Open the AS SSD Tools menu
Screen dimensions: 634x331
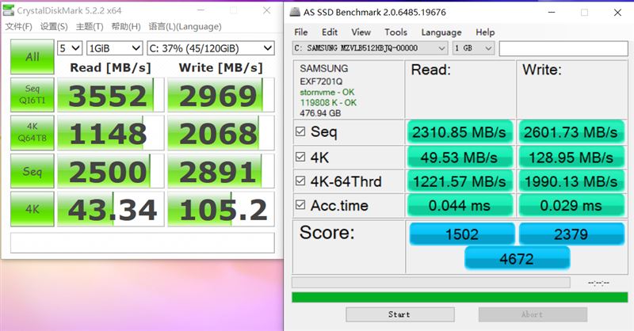[395, 32]
